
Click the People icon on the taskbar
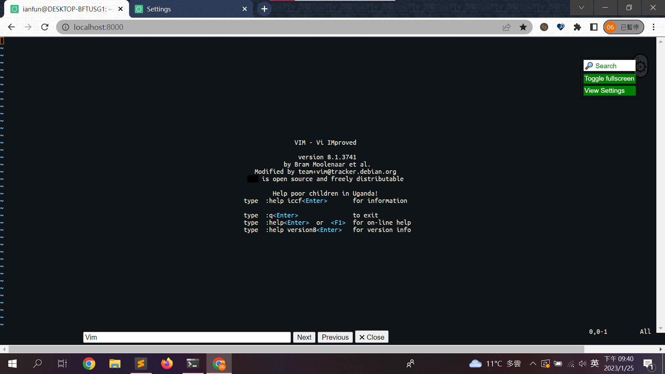(x=410, y=364)
